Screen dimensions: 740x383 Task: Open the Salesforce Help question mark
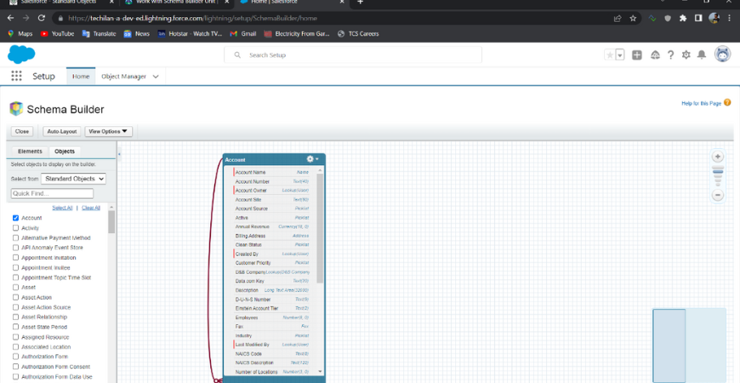point(670,54)
